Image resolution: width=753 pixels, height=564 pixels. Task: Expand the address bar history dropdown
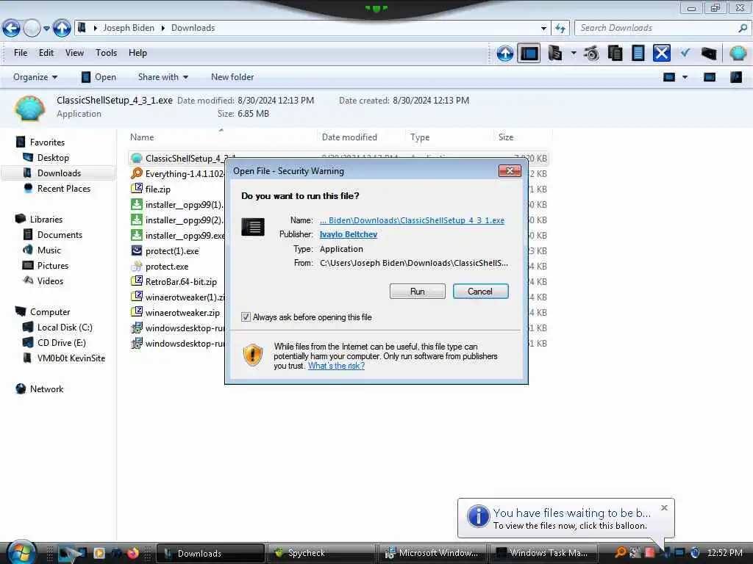pos(543,29)
